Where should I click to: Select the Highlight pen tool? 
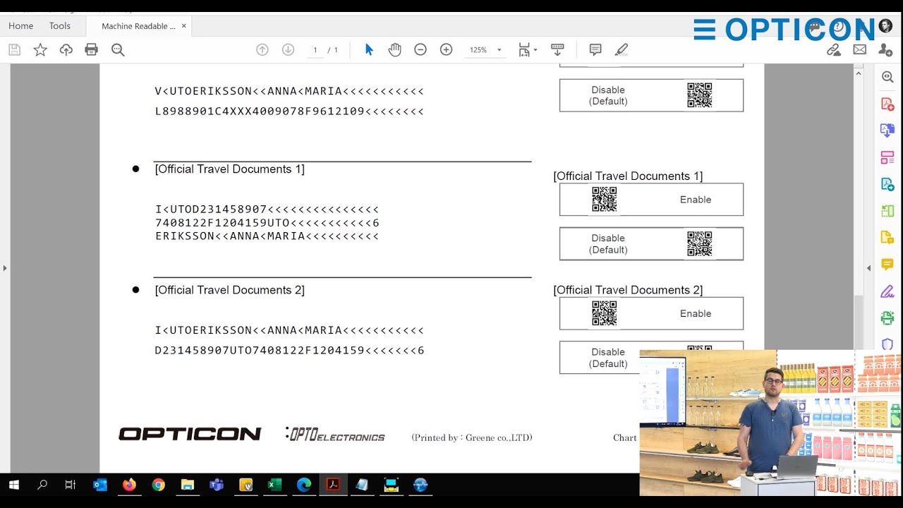(621, 49)
